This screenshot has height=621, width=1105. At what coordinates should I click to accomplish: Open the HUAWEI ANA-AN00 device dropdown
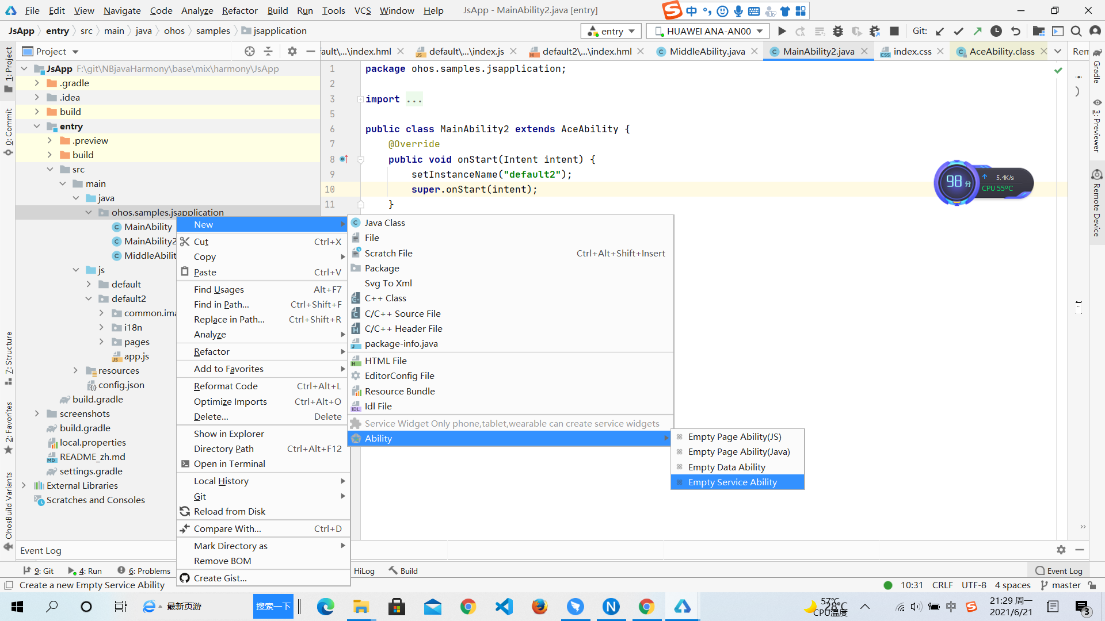coord(708,31)
